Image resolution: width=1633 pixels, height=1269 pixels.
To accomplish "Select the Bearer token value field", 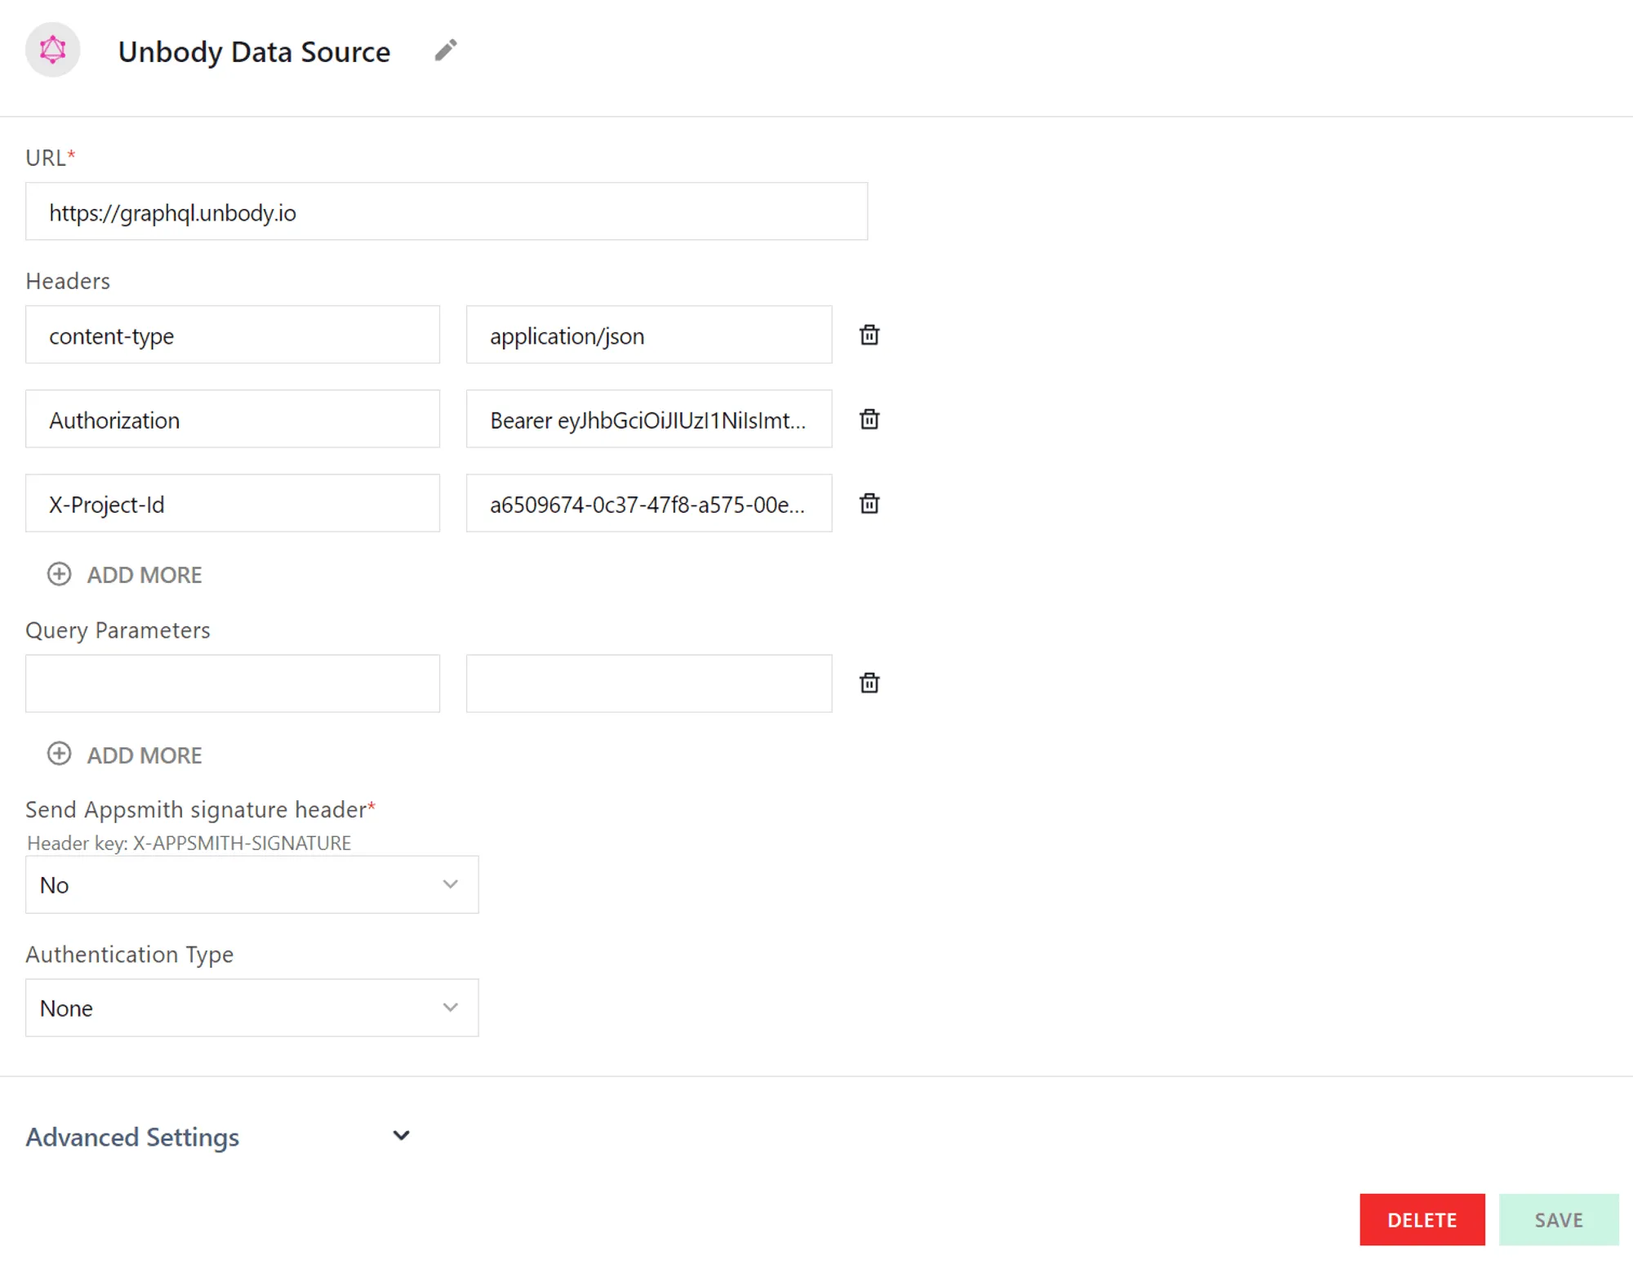I will pyautogui.click(x=648, y=419).
